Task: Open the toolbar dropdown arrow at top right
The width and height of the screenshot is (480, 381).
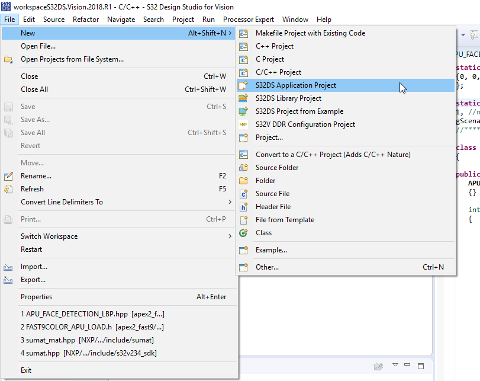Action: (x=463, y=35)
